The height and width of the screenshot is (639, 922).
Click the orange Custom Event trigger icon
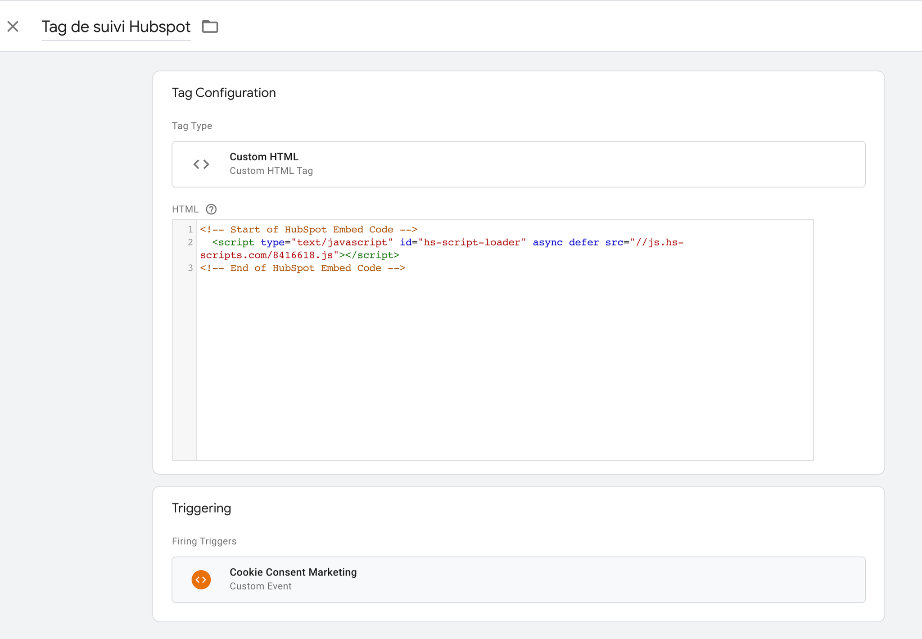[201, 580]
